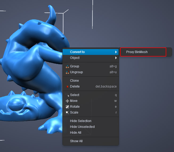The width and height of the screenshot is (174, 152).
Task: Open the Object submenu
Action: tap(91, 58)
